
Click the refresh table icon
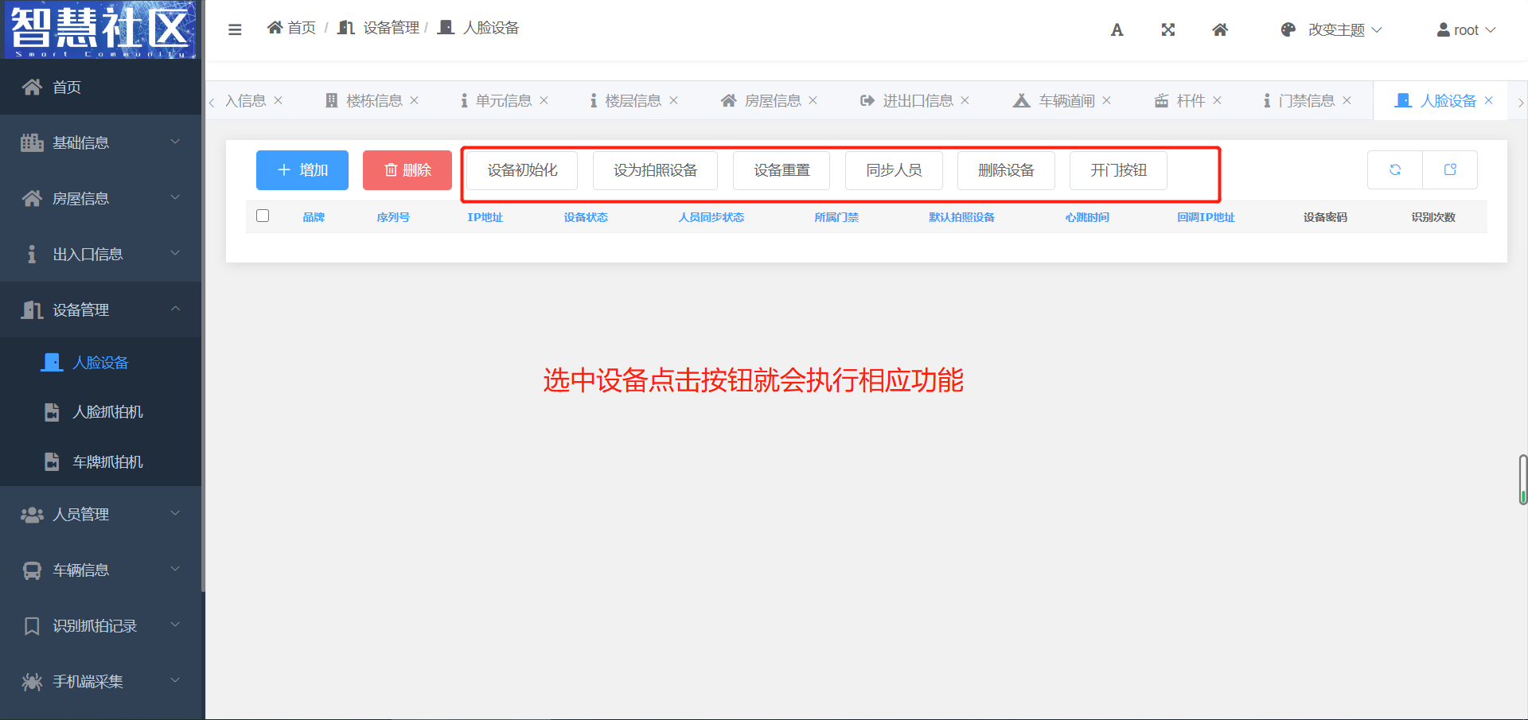tap(1394, 169)
